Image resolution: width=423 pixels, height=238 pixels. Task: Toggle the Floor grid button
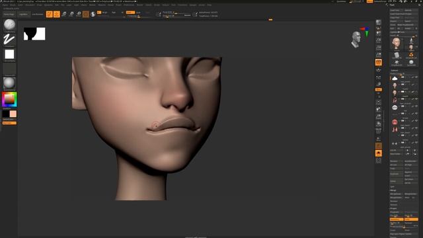[379, 70]
